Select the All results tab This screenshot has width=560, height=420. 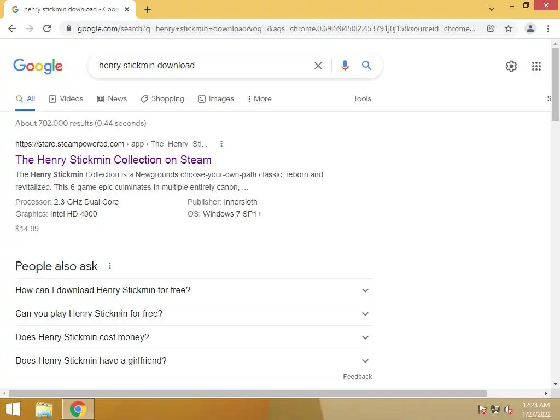[25, 99]
